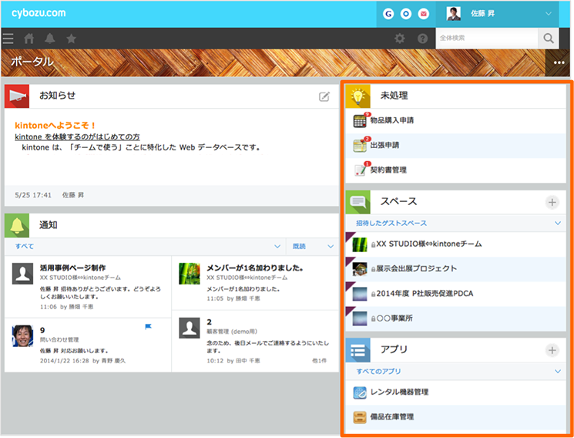Edit the お知らせ announcement with pencil icon
This screenshot has height=438, width=574.
pos(324,96)
